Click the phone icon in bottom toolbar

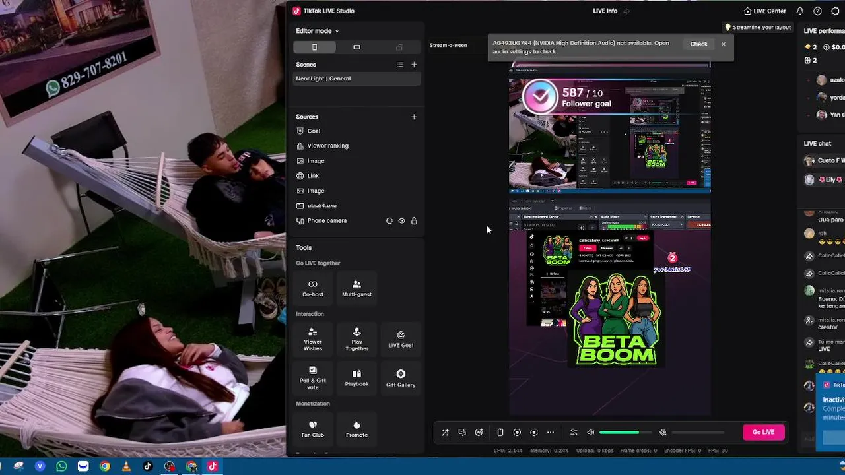pos(500,433)
